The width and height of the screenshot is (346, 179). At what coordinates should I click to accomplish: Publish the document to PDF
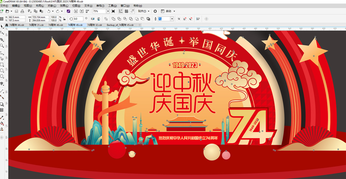point(87,11)
